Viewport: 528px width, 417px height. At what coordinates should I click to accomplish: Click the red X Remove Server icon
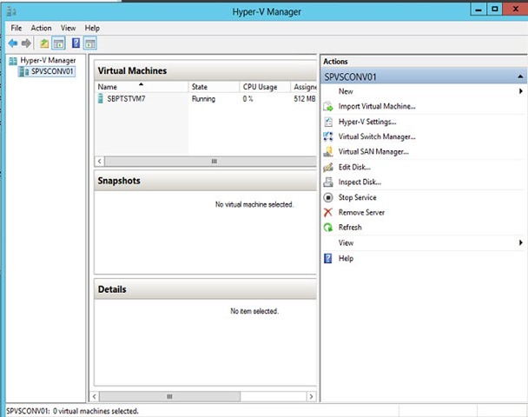[x=328, y=212]
